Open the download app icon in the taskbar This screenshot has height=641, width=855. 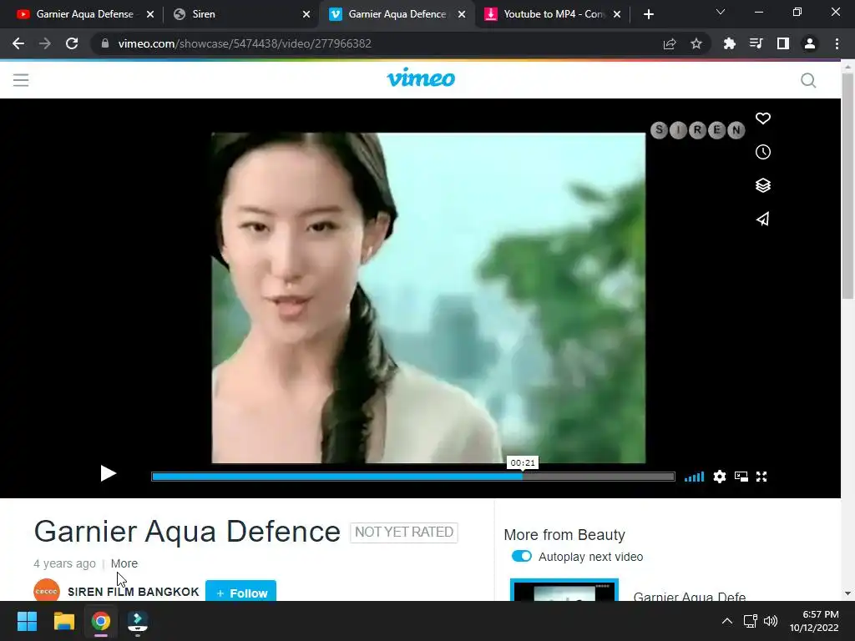point(138,621)
